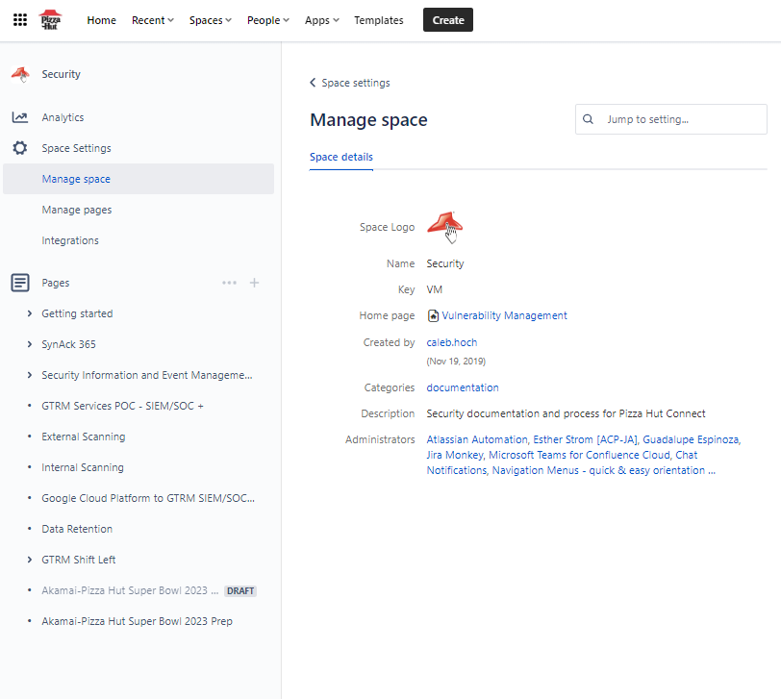Click the Create button
Viewport: 781px width, 699px height.
[447, 18]
